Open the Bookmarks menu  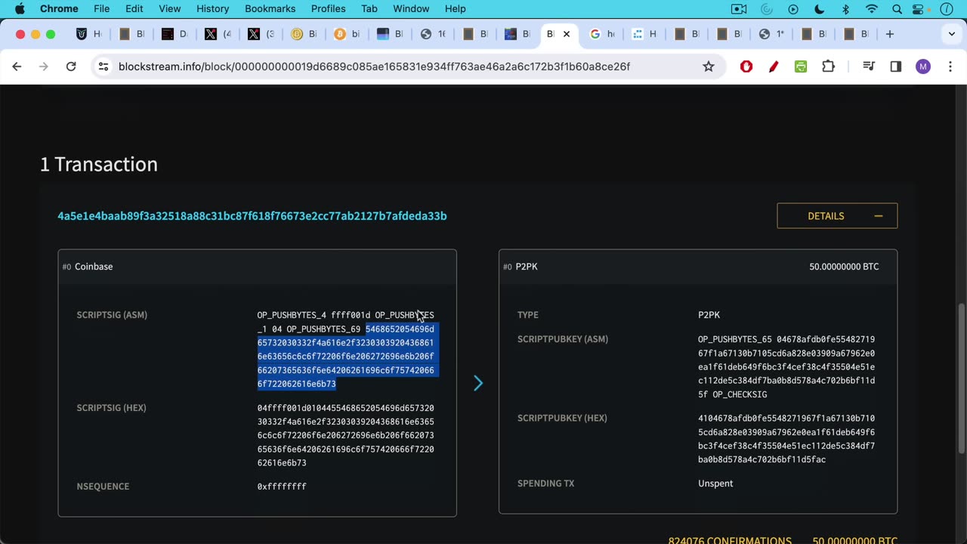tap(270, 8)
